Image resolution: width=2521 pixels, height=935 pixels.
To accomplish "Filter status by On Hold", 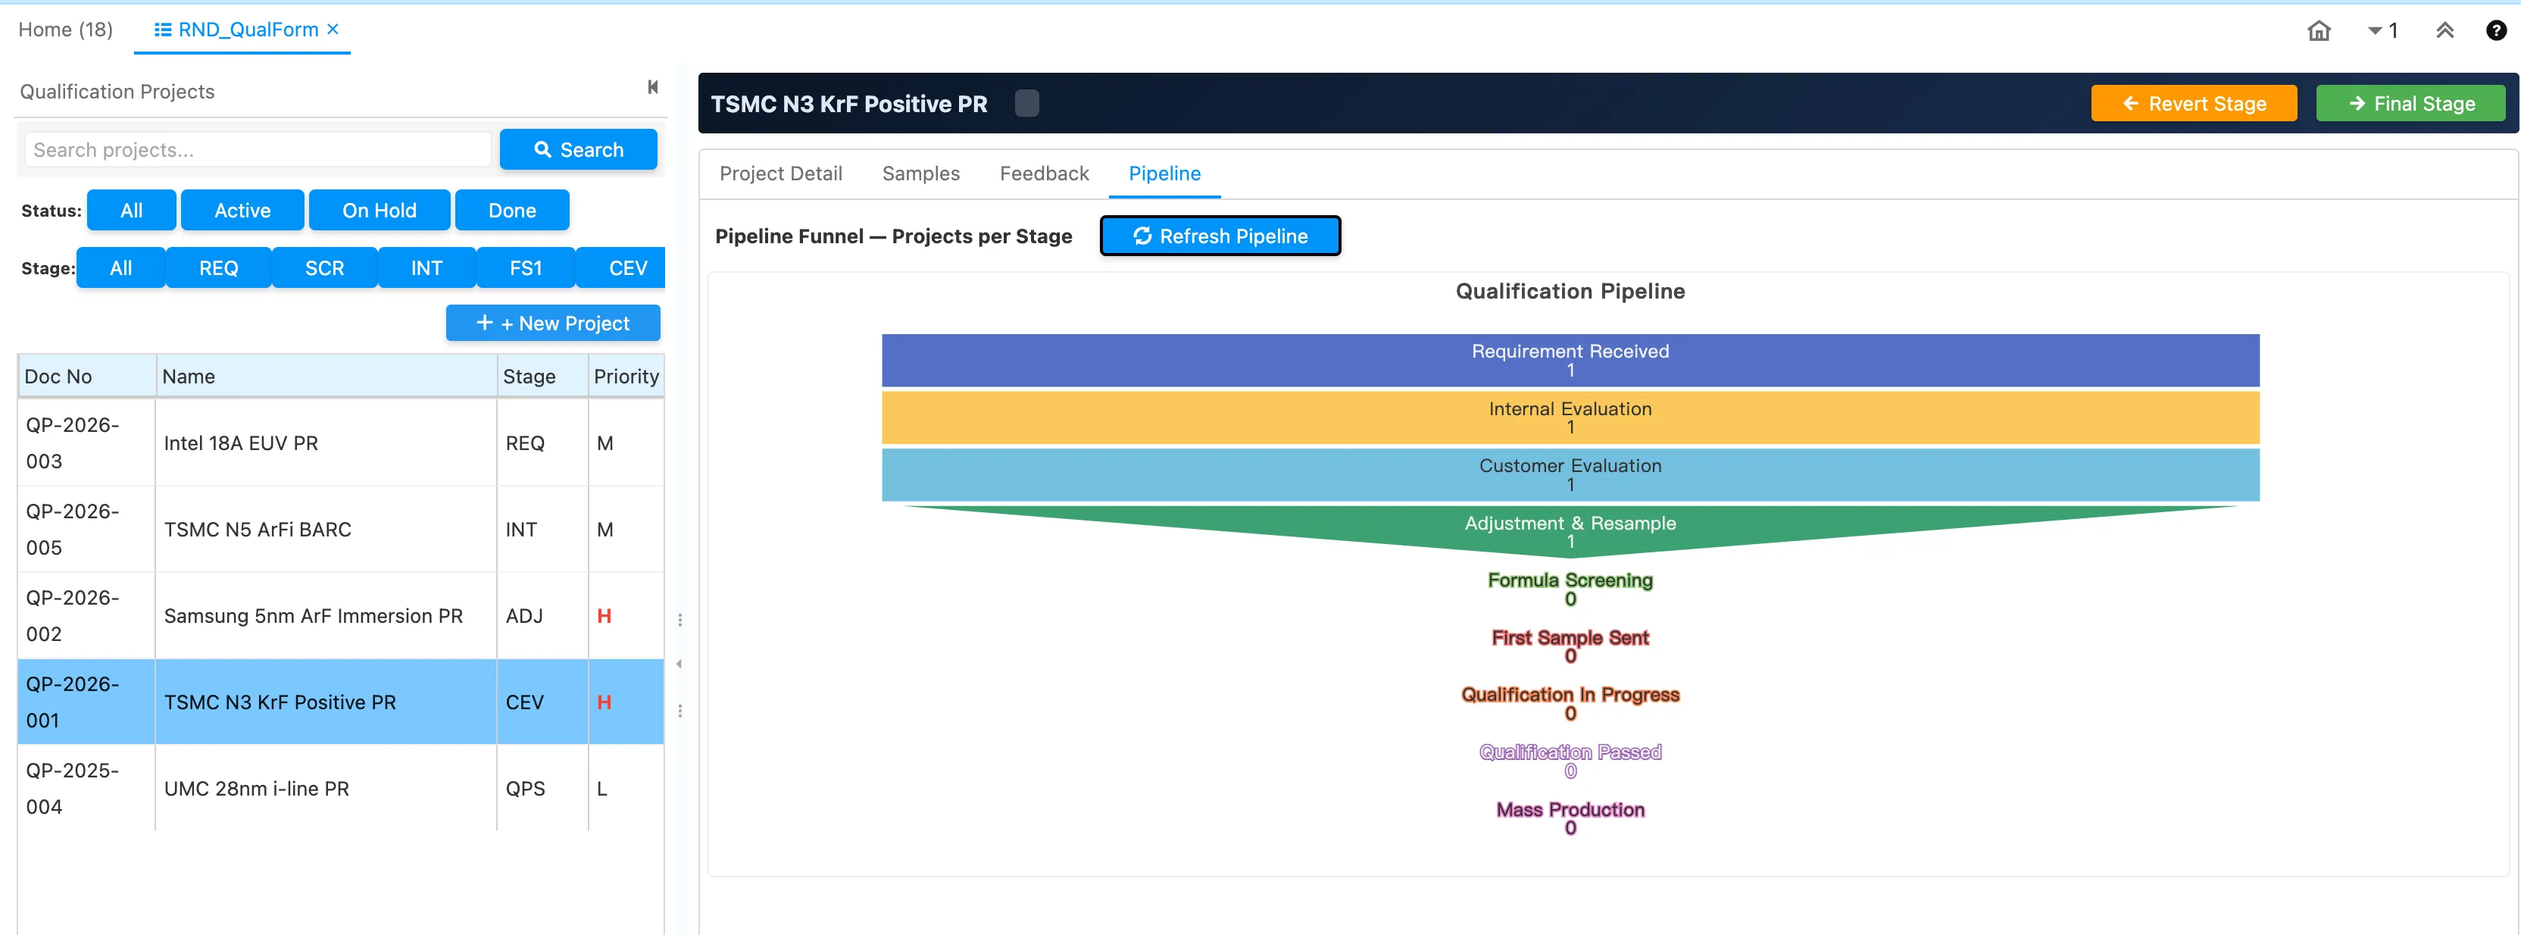I will [x=379, y=211].
